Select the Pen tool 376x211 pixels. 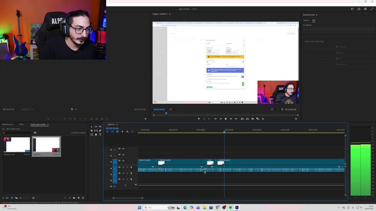[100, 131]
